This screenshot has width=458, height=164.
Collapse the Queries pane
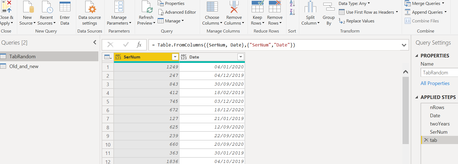tap(95, 42)
